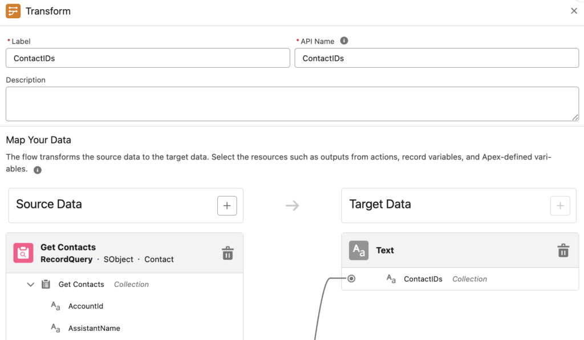Image resolution: width=584 pixels, height=340 pixels.
Task: Close the Transform panel
Action: click(574, 11)
